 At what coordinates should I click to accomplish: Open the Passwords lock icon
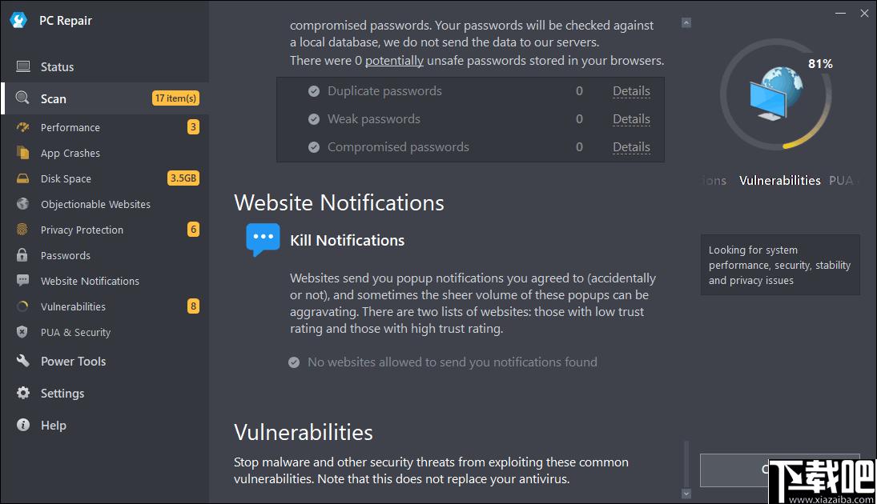(x=22, y=255)
